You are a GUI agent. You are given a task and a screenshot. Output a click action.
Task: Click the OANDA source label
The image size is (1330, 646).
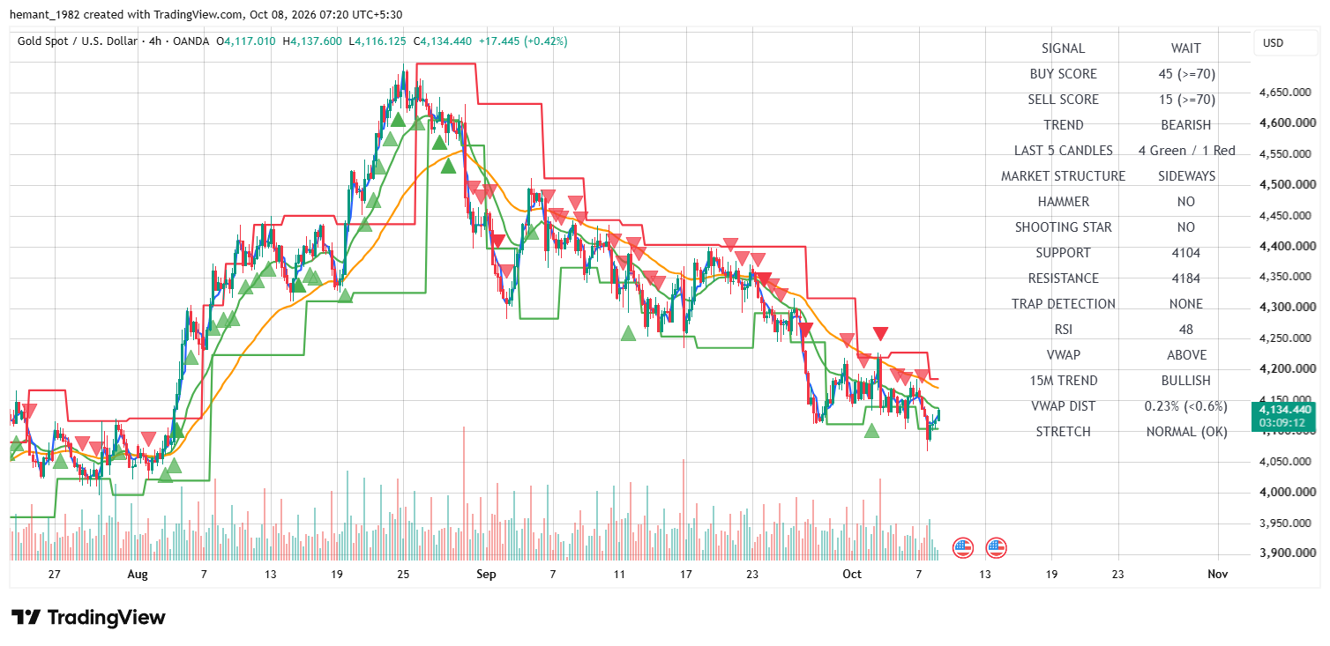click(x=191, y=41)
